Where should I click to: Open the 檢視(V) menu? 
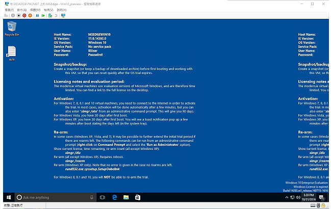tap(48, 10)
